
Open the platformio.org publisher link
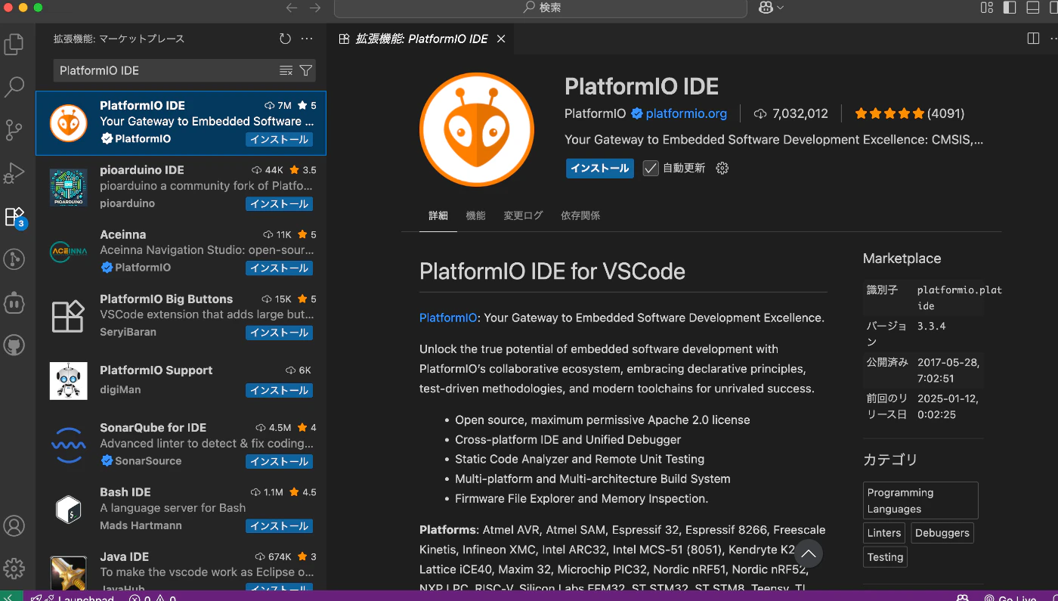tap(686, 113)
